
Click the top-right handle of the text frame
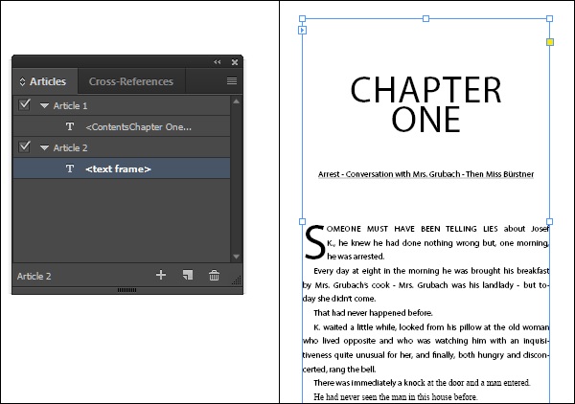click(x=549, y=18)
